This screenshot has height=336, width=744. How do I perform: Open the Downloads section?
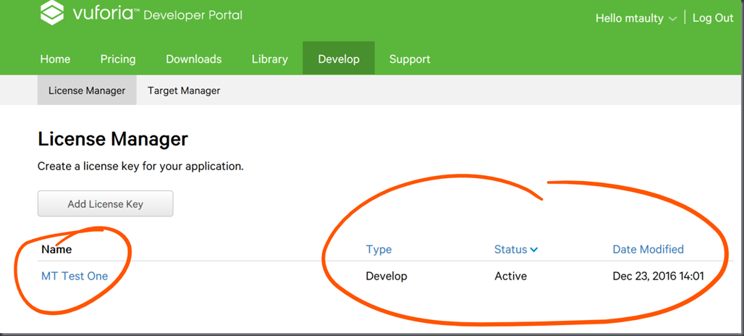click(193, 59)
